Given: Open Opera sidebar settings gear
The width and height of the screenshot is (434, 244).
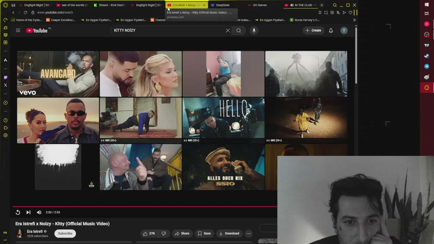Looking at the screenshot, I should coord(5,135).
